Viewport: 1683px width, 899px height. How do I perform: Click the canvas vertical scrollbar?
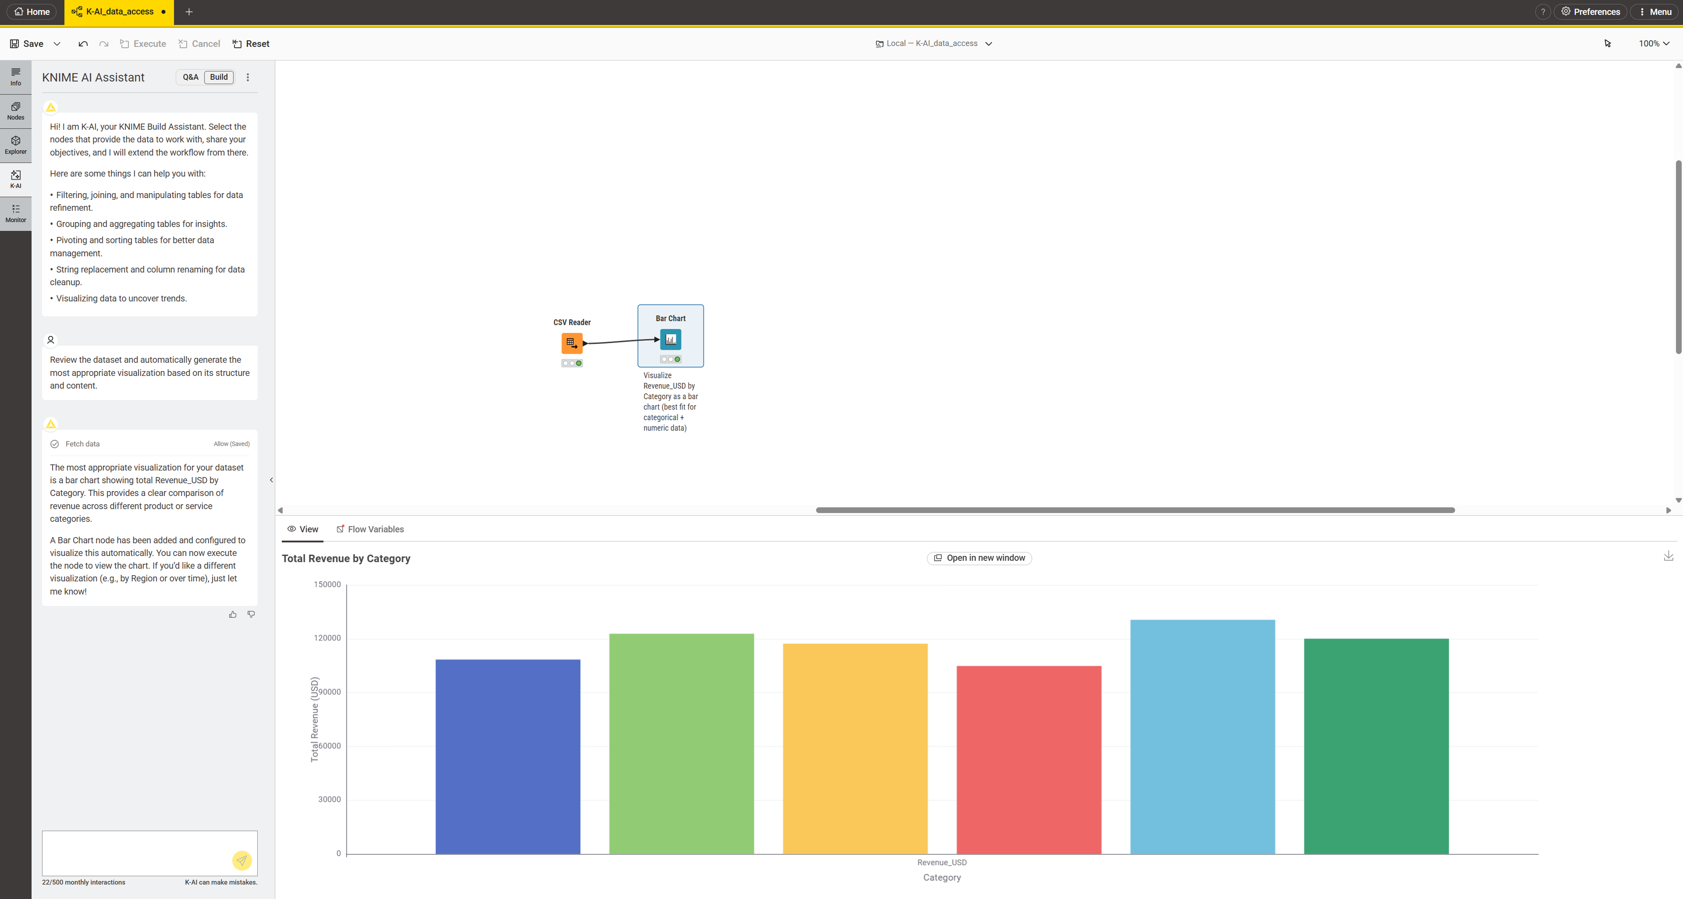(x=1678, y=257)
